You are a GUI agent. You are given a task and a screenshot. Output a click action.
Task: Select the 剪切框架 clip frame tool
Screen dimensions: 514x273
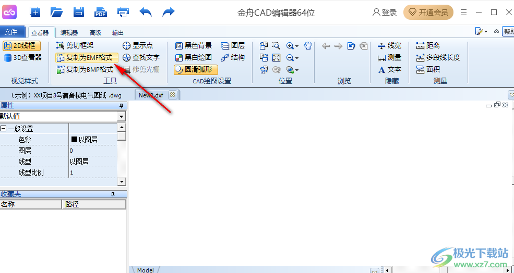(75, 45)
